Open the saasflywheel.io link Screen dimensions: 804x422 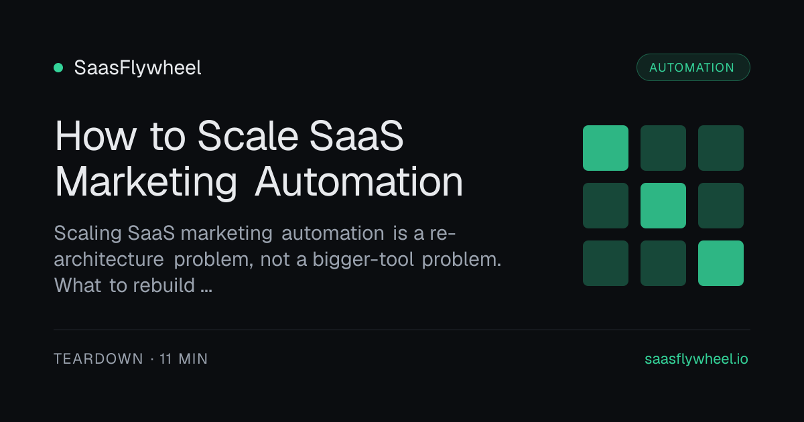click(696, 359)
